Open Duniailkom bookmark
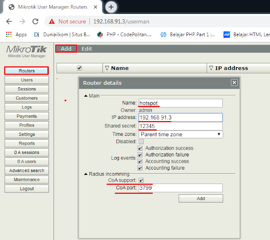 pyautogui.click(x=62, y=35)
